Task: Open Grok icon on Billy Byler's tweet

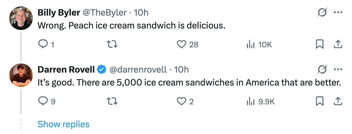Action: pyautogui.click(x=322, y=13)
